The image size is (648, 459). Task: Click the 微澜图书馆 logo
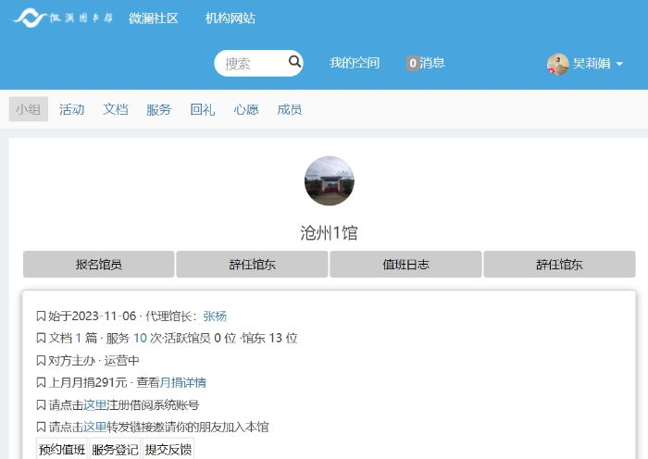pyautogui.click(x=63, y=18)
